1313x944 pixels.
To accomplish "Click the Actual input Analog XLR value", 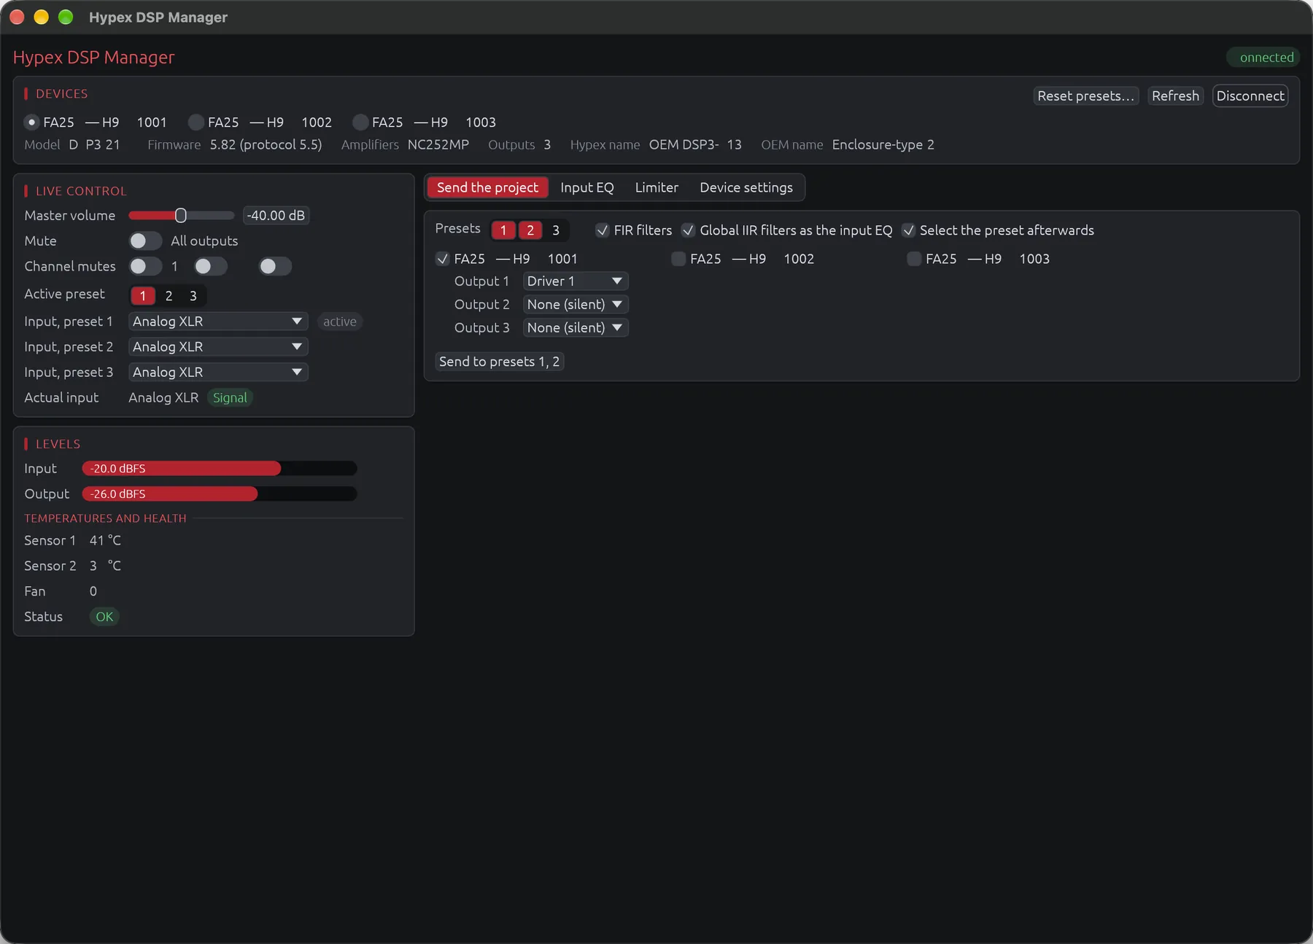I will tap(163, 398).
